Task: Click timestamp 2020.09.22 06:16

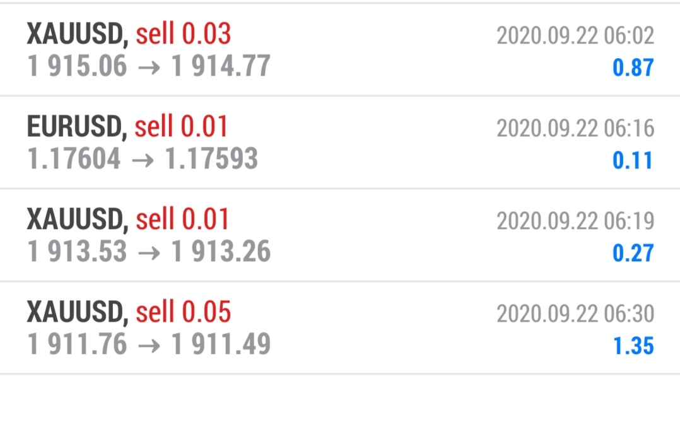Action: coord(575,129)
